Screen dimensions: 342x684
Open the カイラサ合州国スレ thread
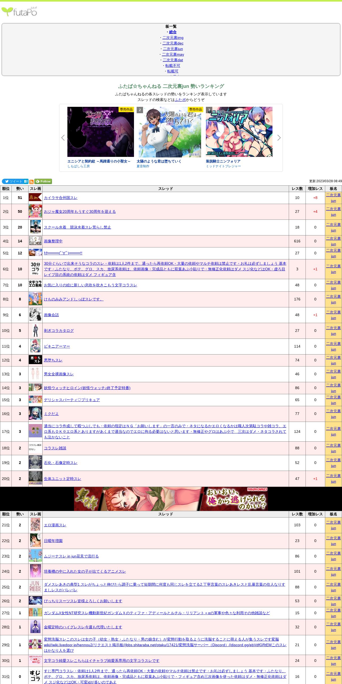click(x=61, y=198)
